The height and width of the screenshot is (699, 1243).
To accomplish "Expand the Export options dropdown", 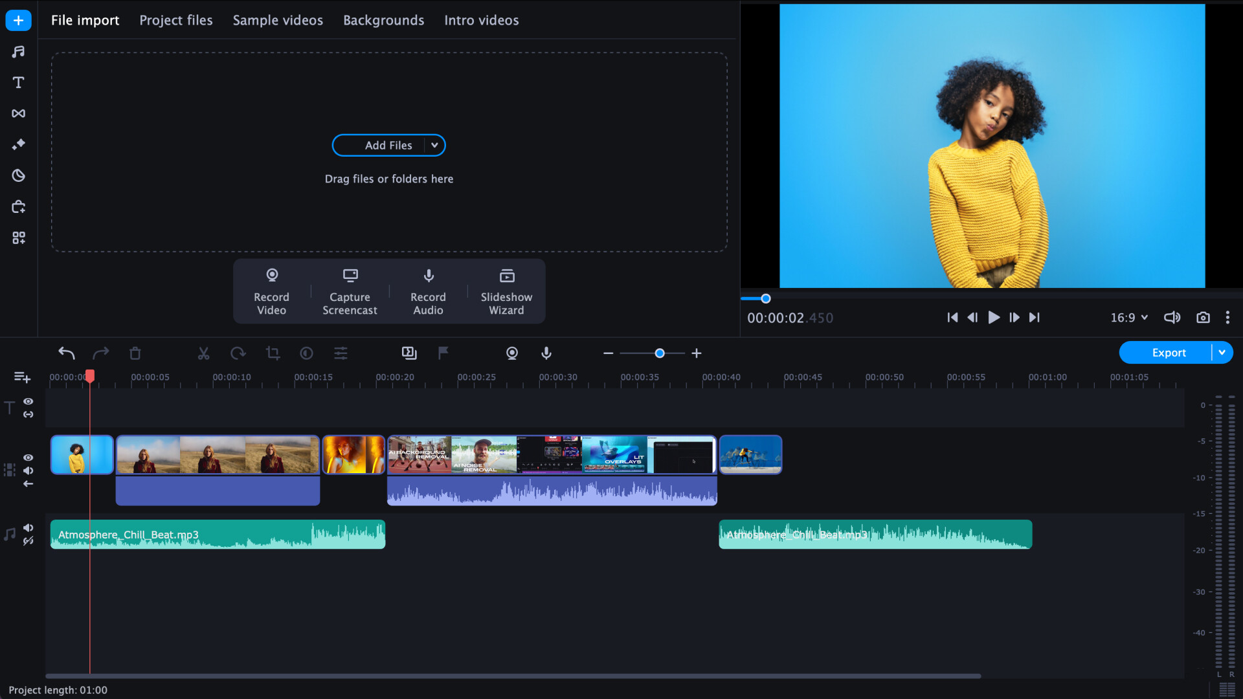I will (x=1222, y=352).
